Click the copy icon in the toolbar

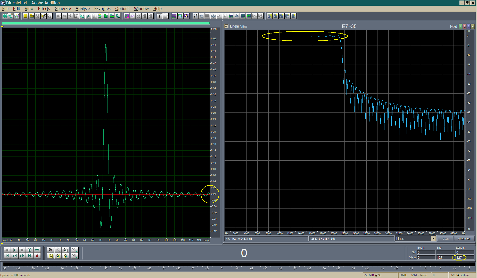click(x=82, y=16)
